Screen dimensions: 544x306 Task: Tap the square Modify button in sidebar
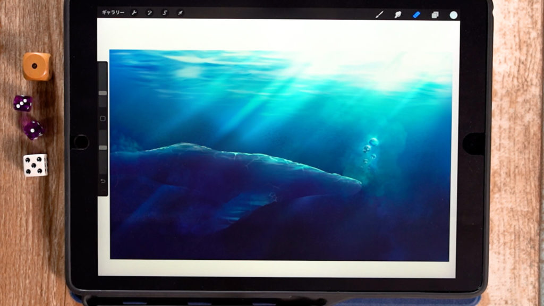pos(103,118)
